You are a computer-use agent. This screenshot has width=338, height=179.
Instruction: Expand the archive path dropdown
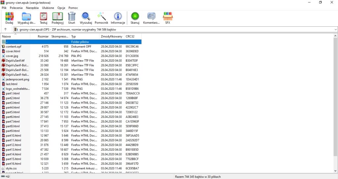(x=336, y=29)
